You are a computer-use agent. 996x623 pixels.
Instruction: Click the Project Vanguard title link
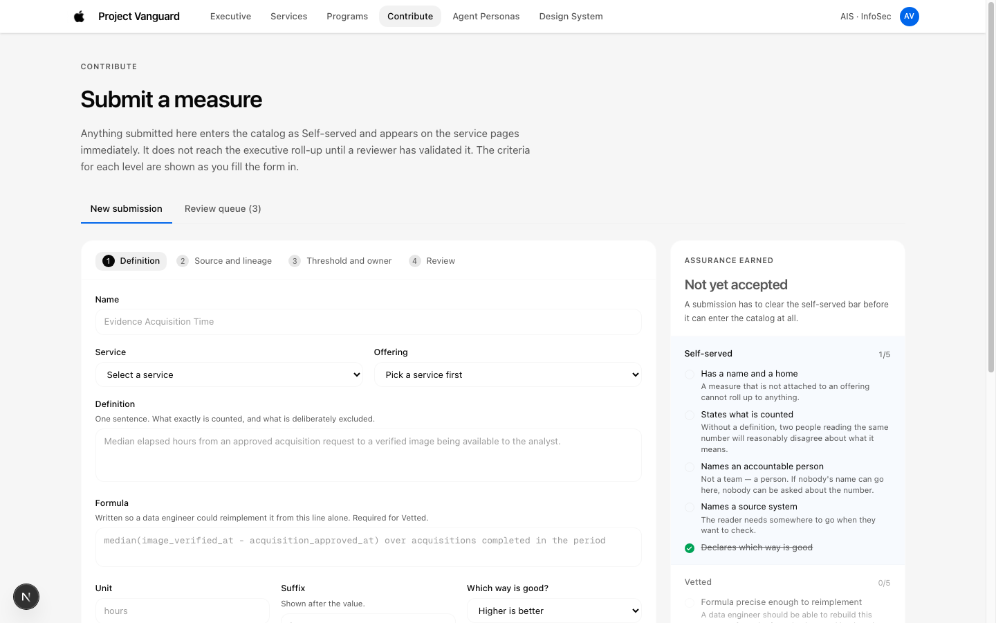[139, 17]
